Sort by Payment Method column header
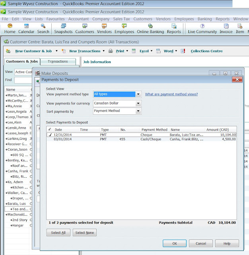The width and height of the screenshot is (249, 255). (x=154, y=129)
